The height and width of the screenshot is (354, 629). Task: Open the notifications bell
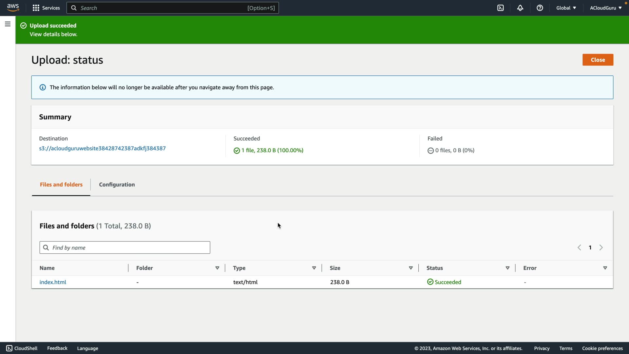tap(520, 8)
